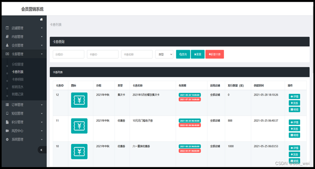
Task: Click the 查询 search button
Action: tap(183, 54)
